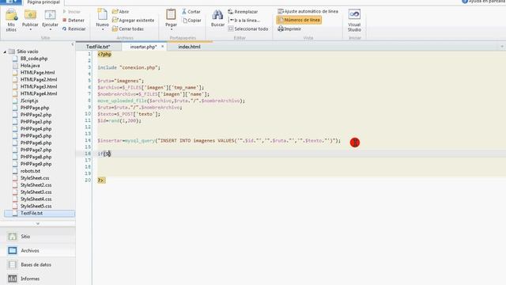Close the insertar.php tab
Viewport: 506px width, 285px height.
coord(162,47)
